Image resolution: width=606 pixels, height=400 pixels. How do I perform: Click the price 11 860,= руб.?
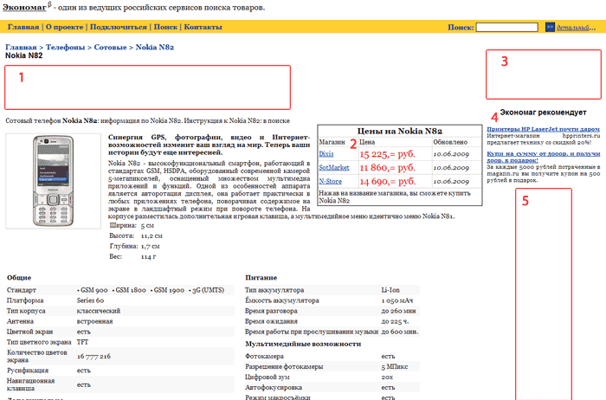tap(388, 168)
